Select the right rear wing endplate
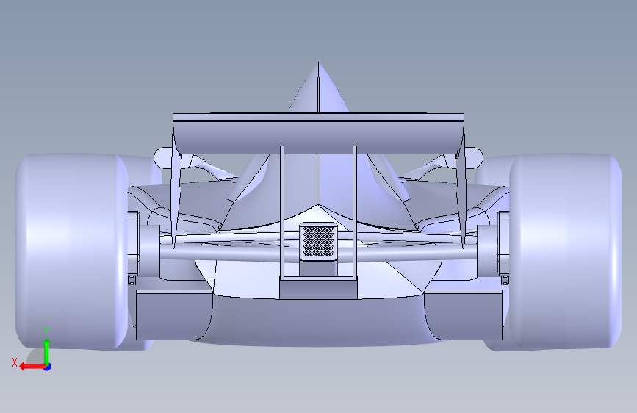Viewport: 637px width, 413px height. (x=461, y=187)
